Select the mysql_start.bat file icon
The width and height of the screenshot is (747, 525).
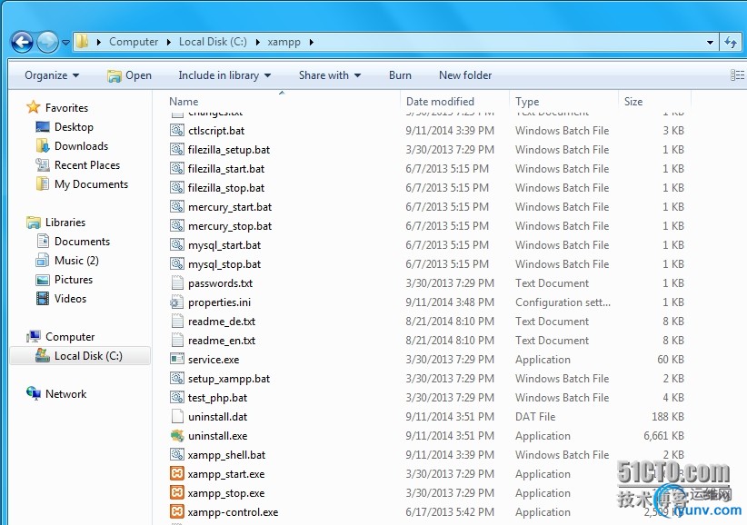(176, 244)
